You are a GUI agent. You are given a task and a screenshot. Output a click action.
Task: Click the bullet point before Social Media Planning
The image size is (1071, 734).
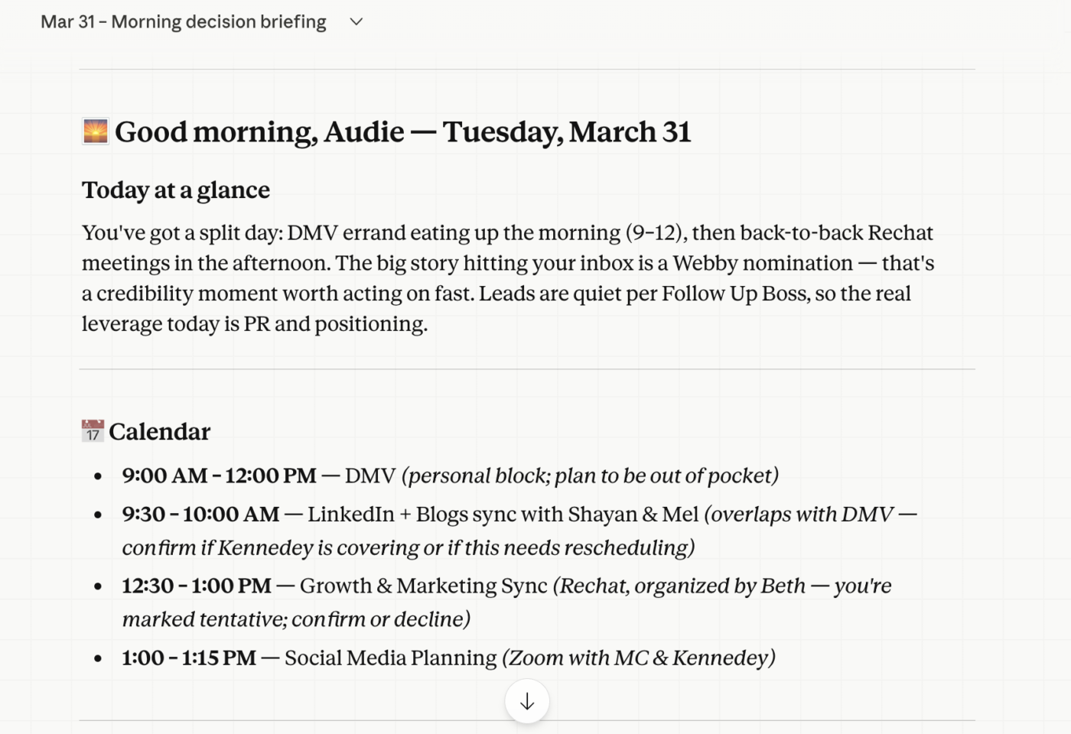(x=98, y=658)
